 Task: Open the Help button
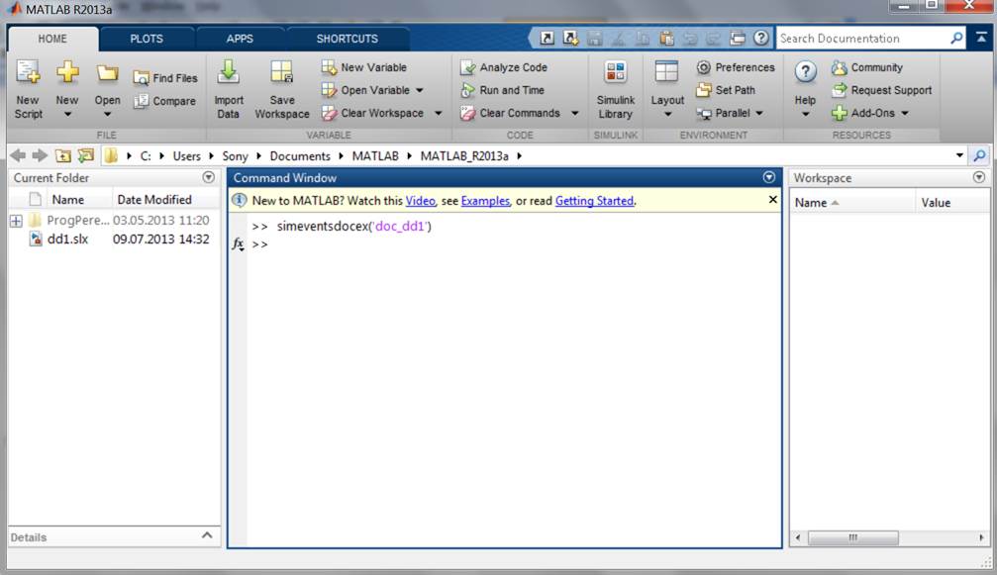(x=805, y=90)
